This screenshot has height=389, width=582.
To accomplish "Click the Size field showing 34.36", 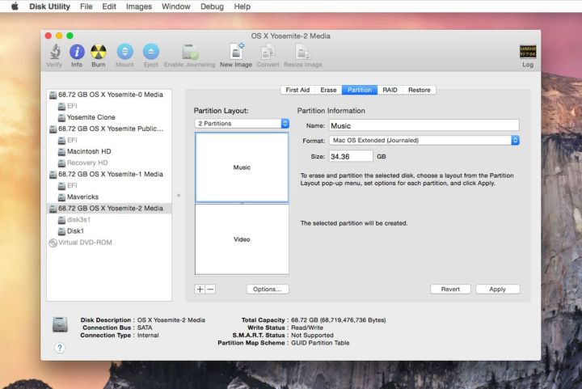I will 351,156.
